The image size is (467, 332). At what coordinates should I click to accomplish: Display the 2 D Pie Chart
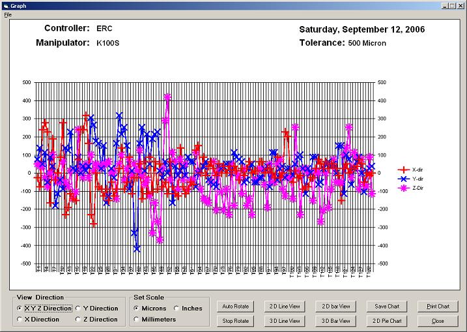pos(387,321)
